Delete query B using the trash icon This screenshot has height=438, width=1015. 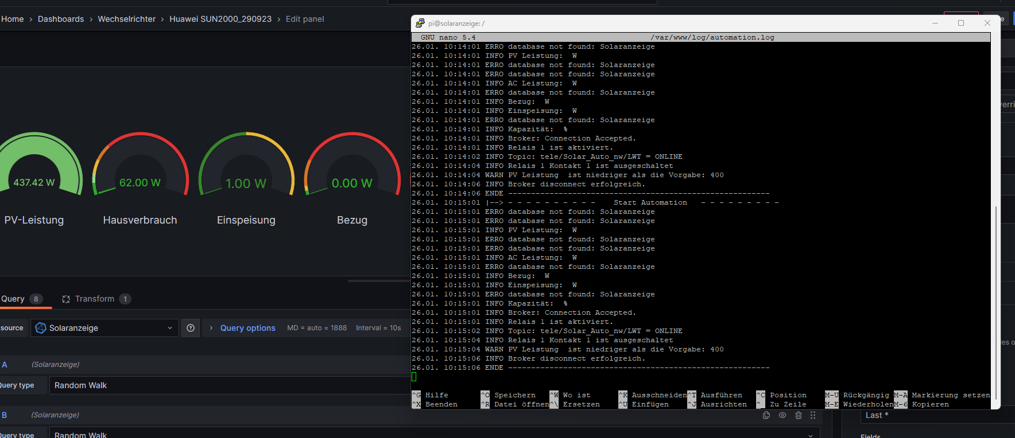pyautogui.click(x=799, y=415)
